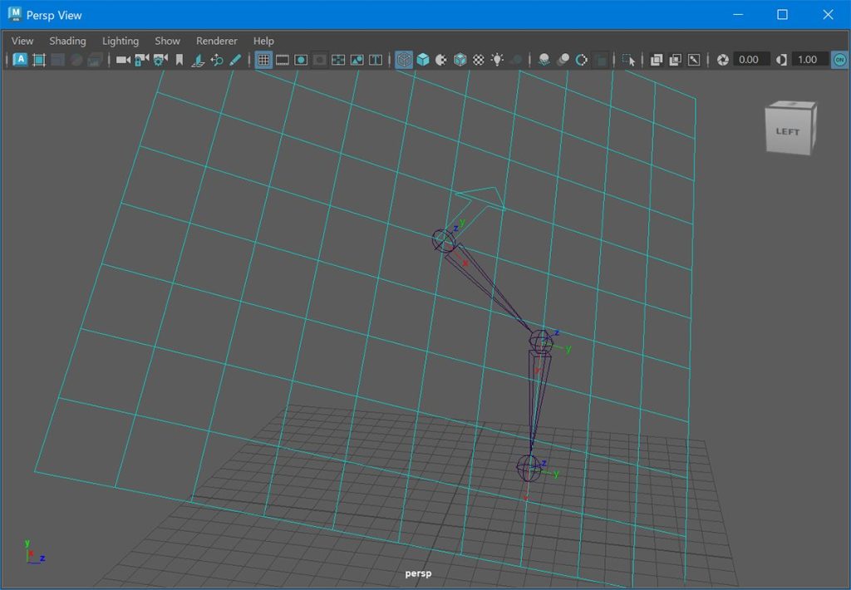Image resolution: width=851 pixels, height=590 pixels.
Task: Toggle the Motion Blur icon
Action: [563, 60]
